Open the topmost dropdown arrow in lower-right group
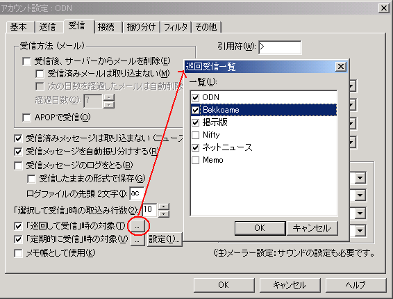Image resolution: width=393 pixels, height=299 pixels. [360, 178]
